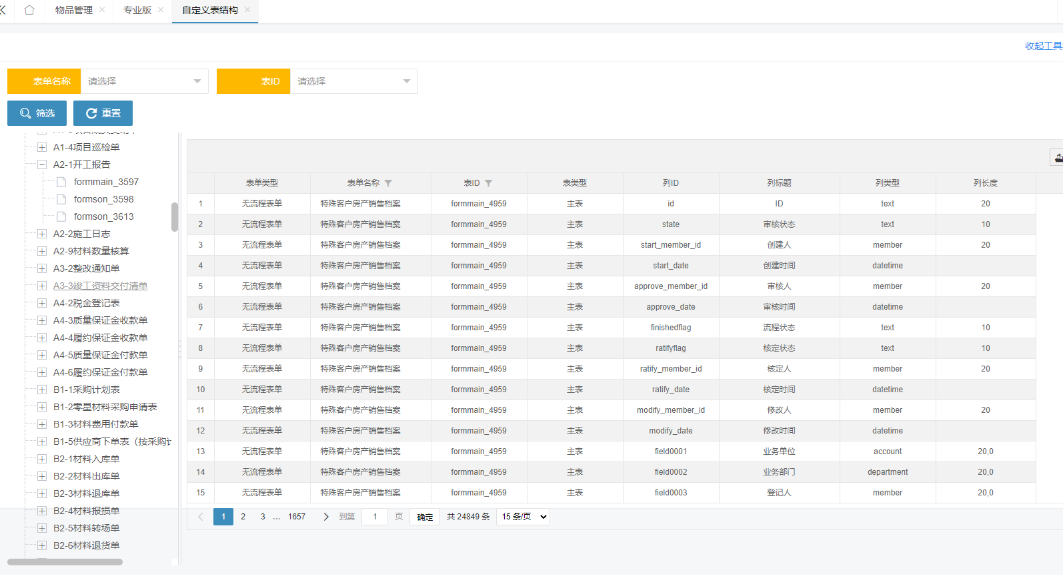The height and width of the screenshot is (576, 1063).
Task: Click the 列标题 column header
Action: point(779,183)
